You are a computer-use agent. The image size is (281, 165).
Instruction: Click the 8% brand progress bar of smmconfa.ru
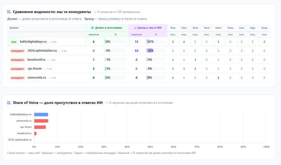156,77
